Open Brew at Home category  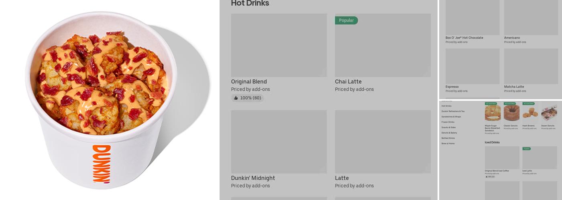tap(448, 143)
